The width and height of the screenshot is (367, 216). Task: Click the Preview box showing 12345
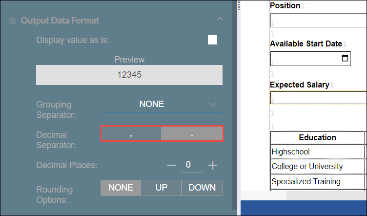tap(129, 75)
